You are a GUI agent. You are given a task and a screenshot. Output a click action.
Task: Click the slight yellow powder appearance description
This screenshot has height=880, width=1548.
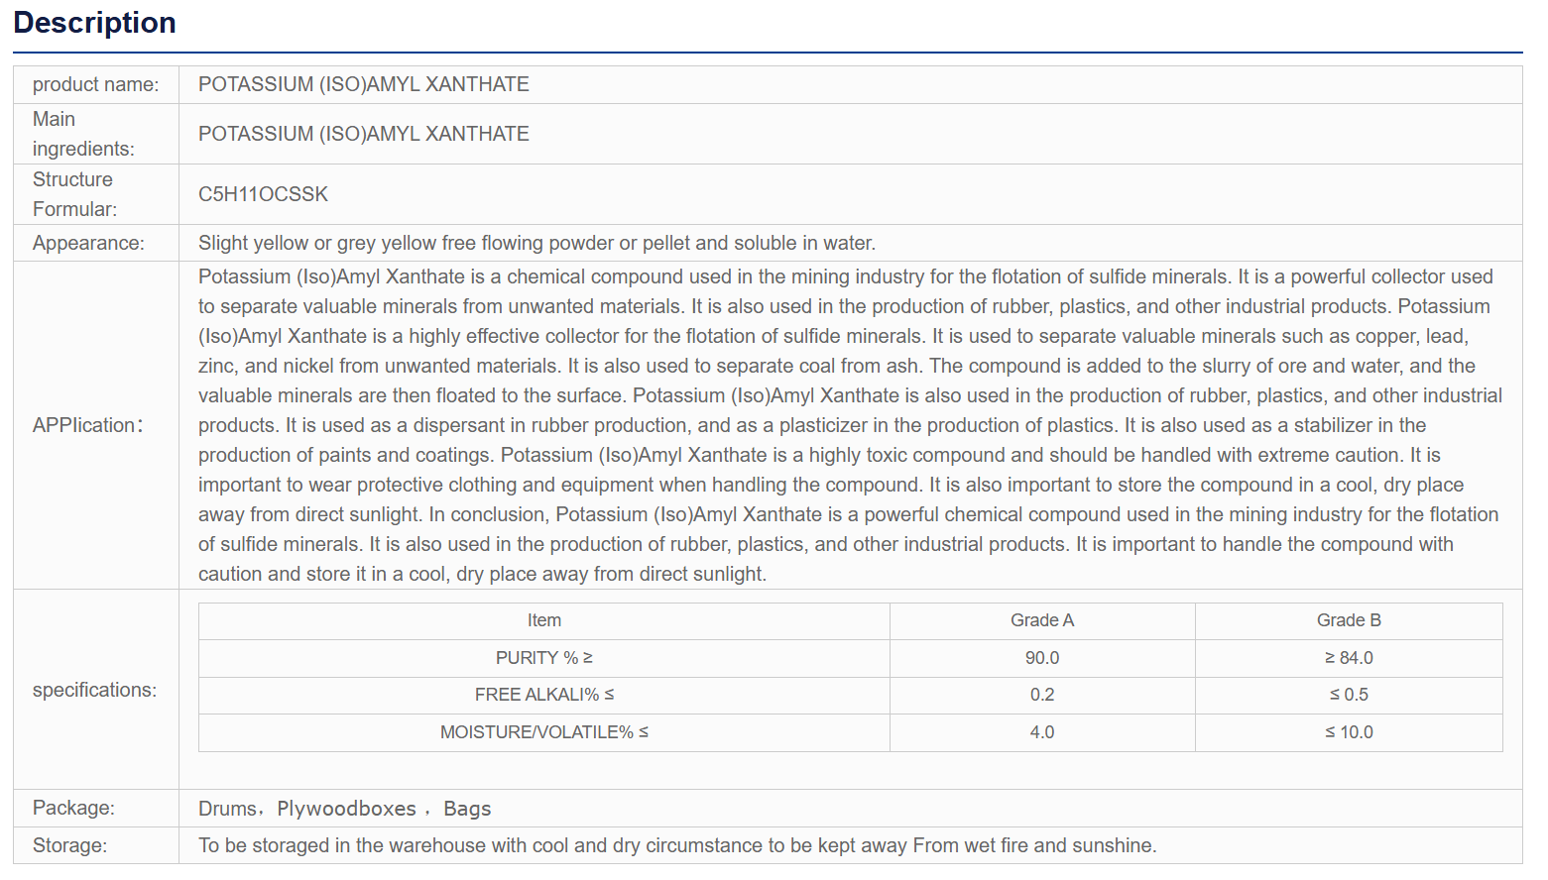click(x=536, y=243)
